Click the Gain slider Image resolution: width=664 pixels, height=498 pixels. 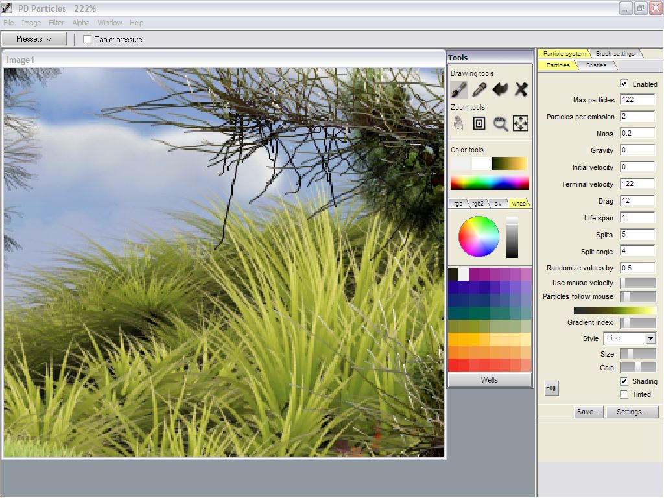pos(637,368)
